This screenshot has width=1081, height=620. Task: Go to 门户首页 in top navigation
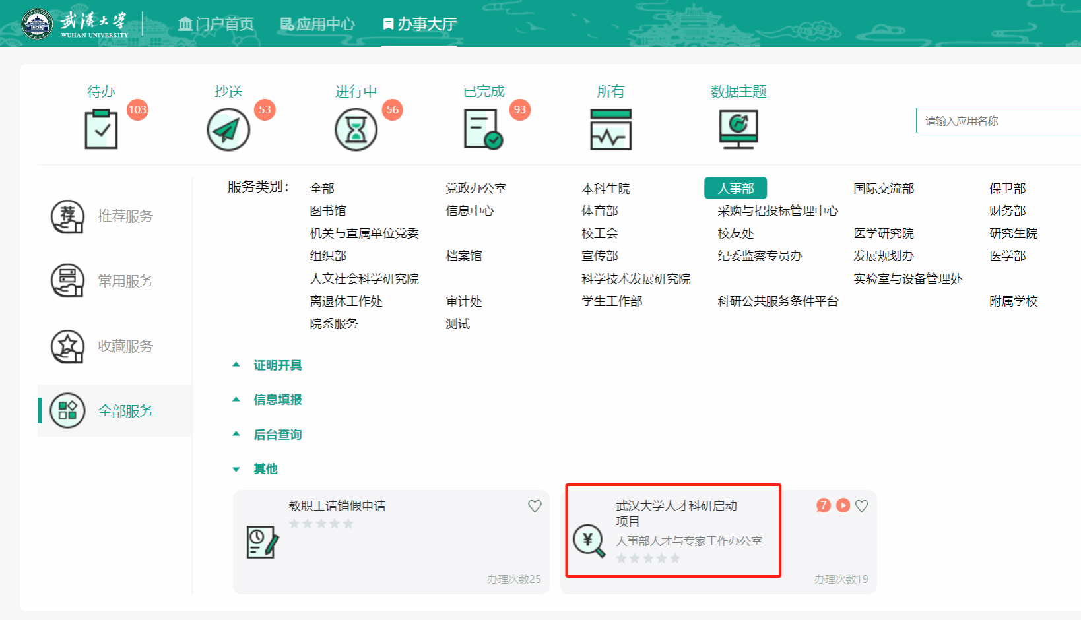(216, 24)
